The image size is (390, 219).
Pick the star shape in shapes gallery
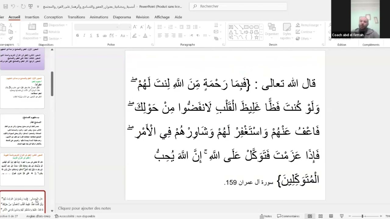pos(256,37)
